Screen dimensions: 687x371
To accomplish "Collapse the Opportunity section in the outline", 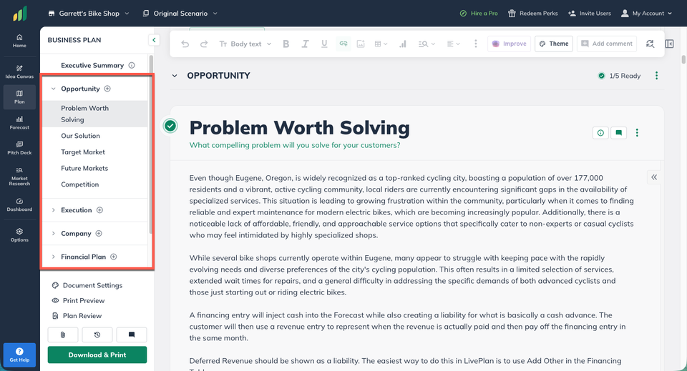I will (x=54, y=89).
